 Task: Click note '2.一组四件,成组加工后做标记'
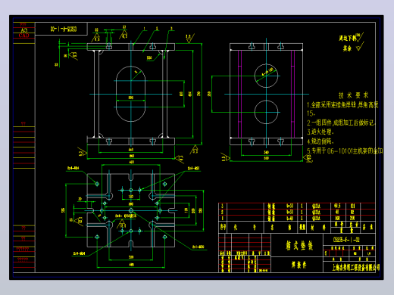[x=341, y=123]
